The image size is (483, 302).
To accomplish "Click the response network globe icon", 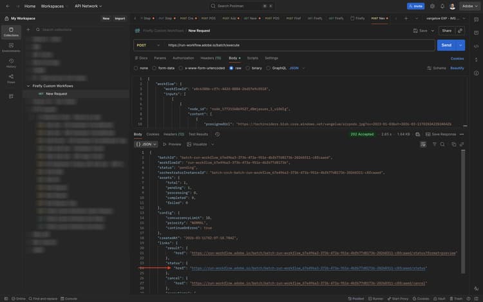I will (418, 134).
